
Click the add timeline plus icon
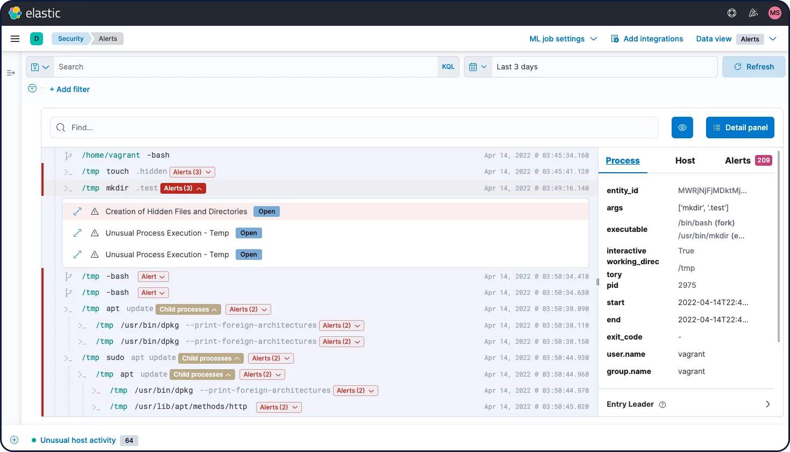coord(15,440)
